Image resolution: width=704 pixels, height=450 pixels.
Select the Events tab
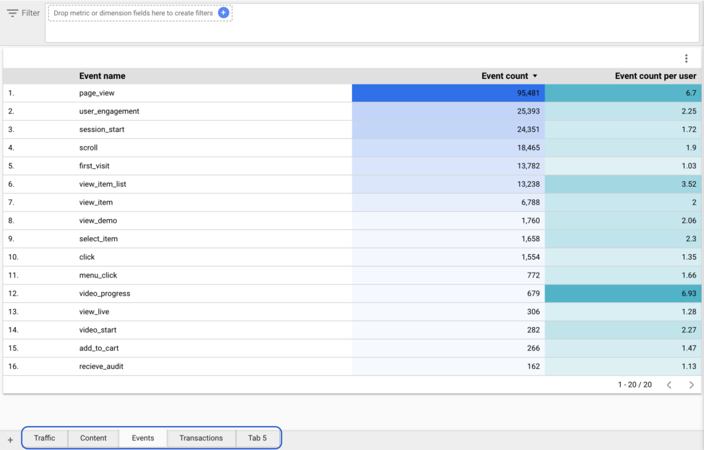point(143,438)
